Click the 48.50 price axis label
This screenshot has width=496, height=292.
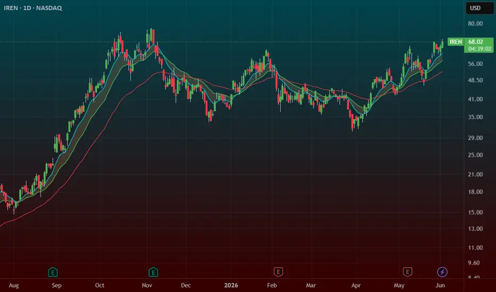tap(475, 80)
